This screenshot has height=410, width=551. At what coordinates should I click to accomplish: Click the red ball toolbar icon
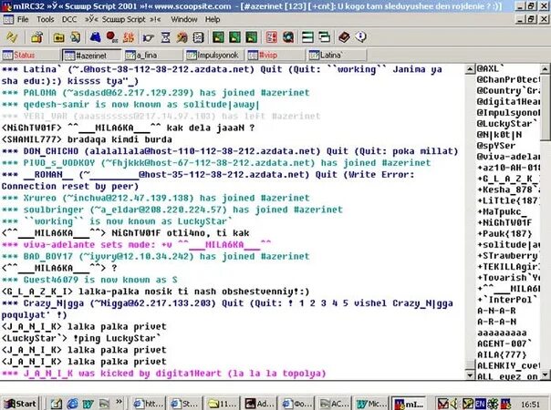[x=111, y=36]
